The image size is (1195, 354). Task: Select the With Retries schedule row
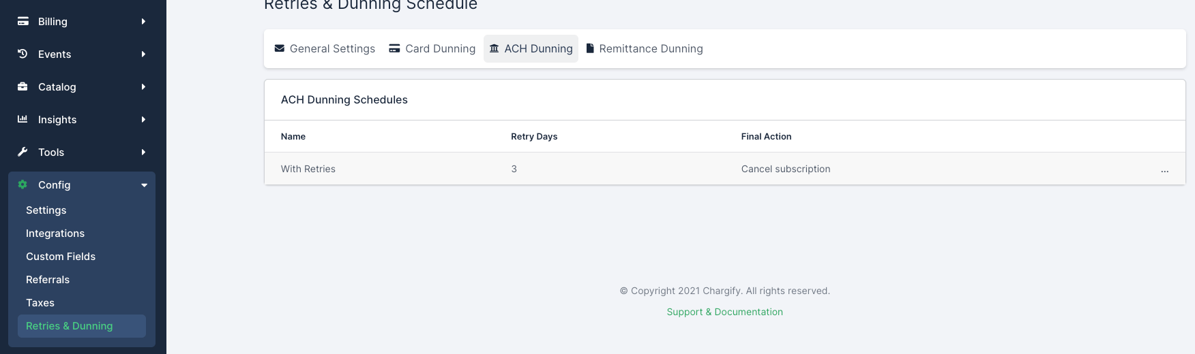pos(308,169)
